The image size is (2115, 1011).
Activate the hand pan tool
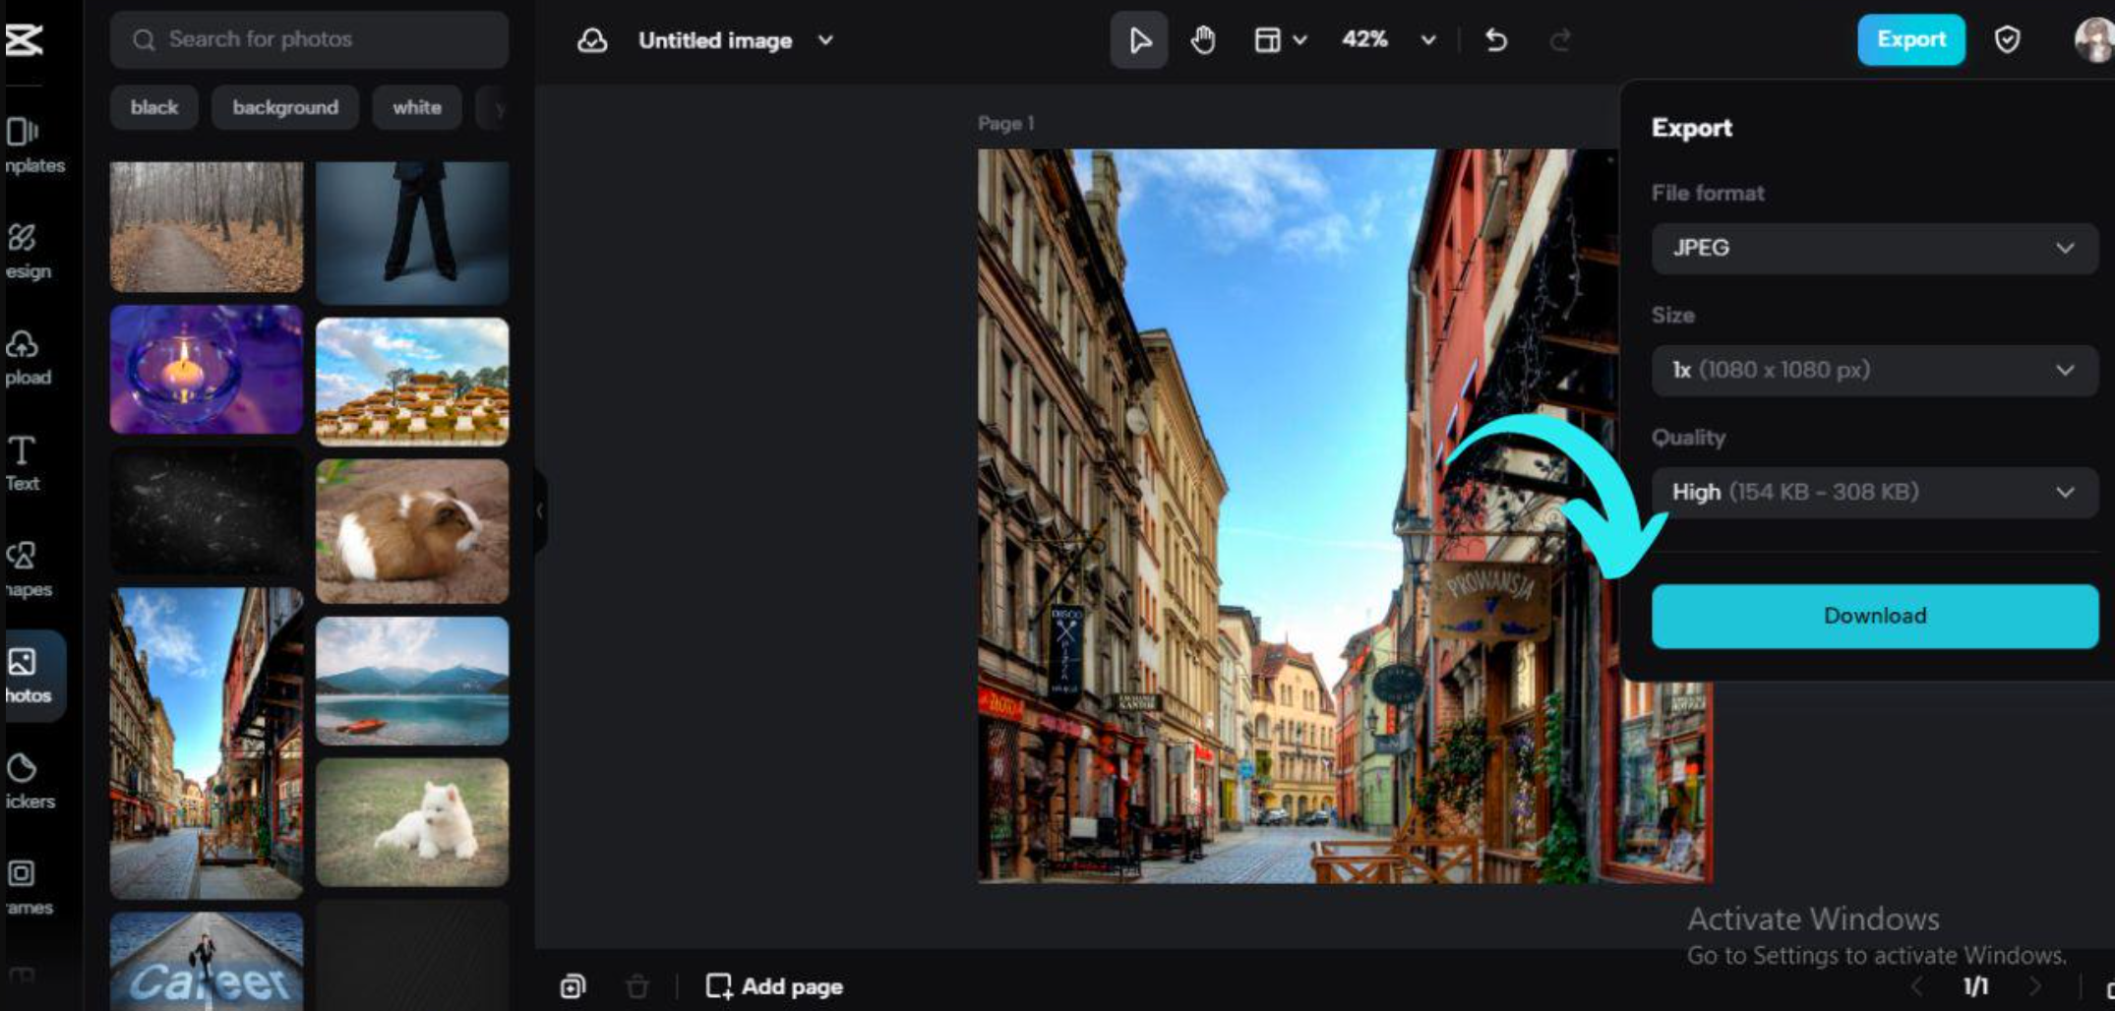[x=1202, y=40]
